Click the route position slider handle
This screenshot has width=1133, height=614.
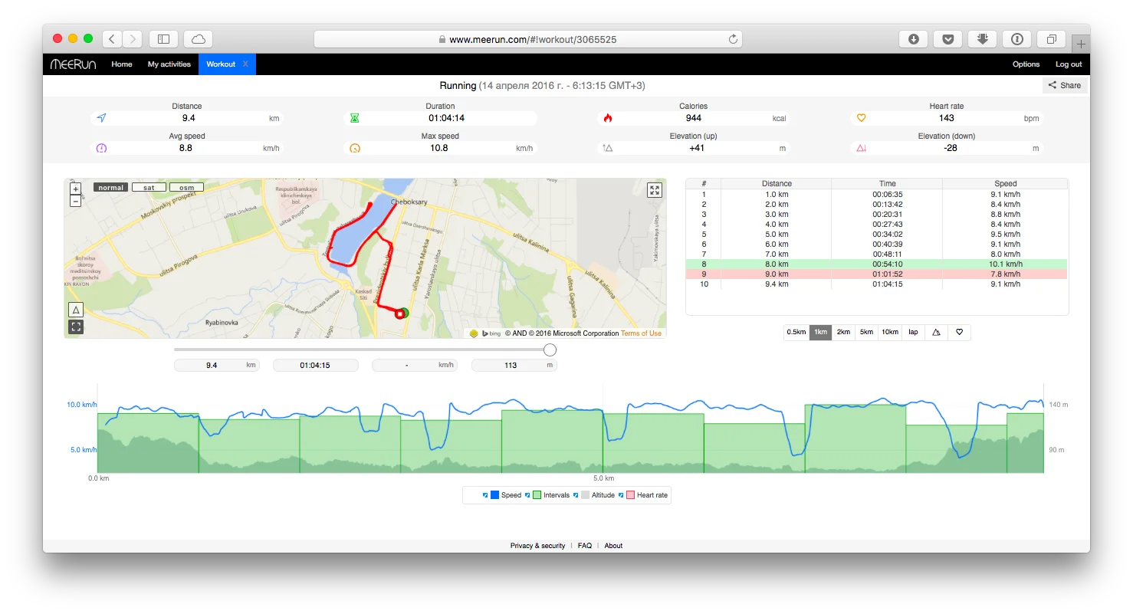(x=550, y=350)
